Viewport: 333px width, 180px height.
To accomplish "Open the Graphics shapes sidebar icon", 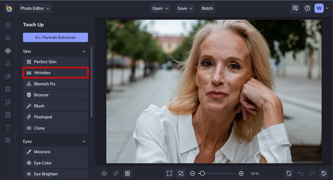I will pos(8,102).
